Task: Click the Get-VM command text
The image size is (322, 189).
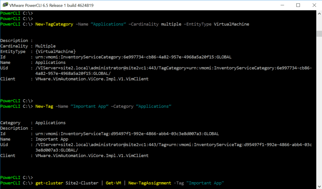Action: click(113, 183)
